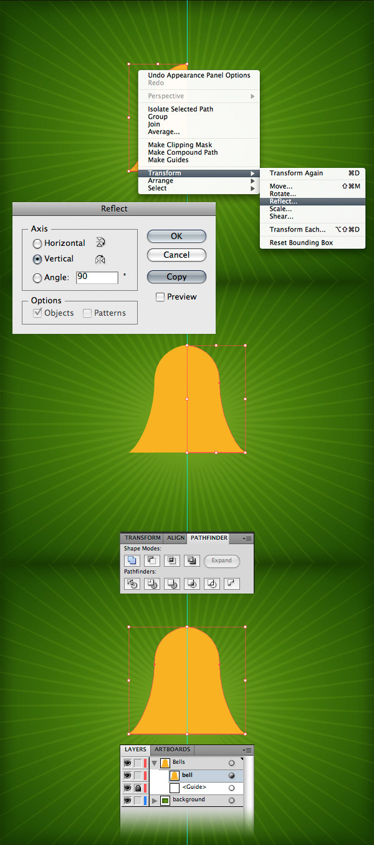Image resolution: width=374 pixels, height=845 pixels.
Task: Choose Move... in the Transform submenu
Action: (312, 187)
